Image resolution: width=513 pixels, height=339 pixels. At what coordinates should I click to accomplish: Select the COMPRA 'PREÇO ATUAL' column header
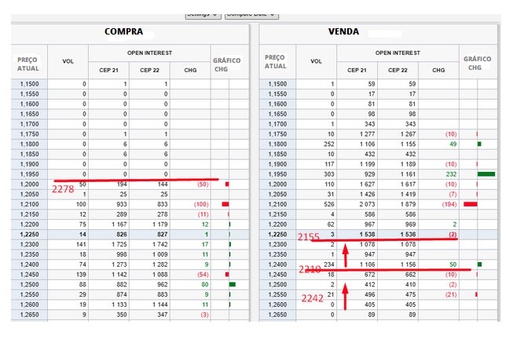point(28,64)
